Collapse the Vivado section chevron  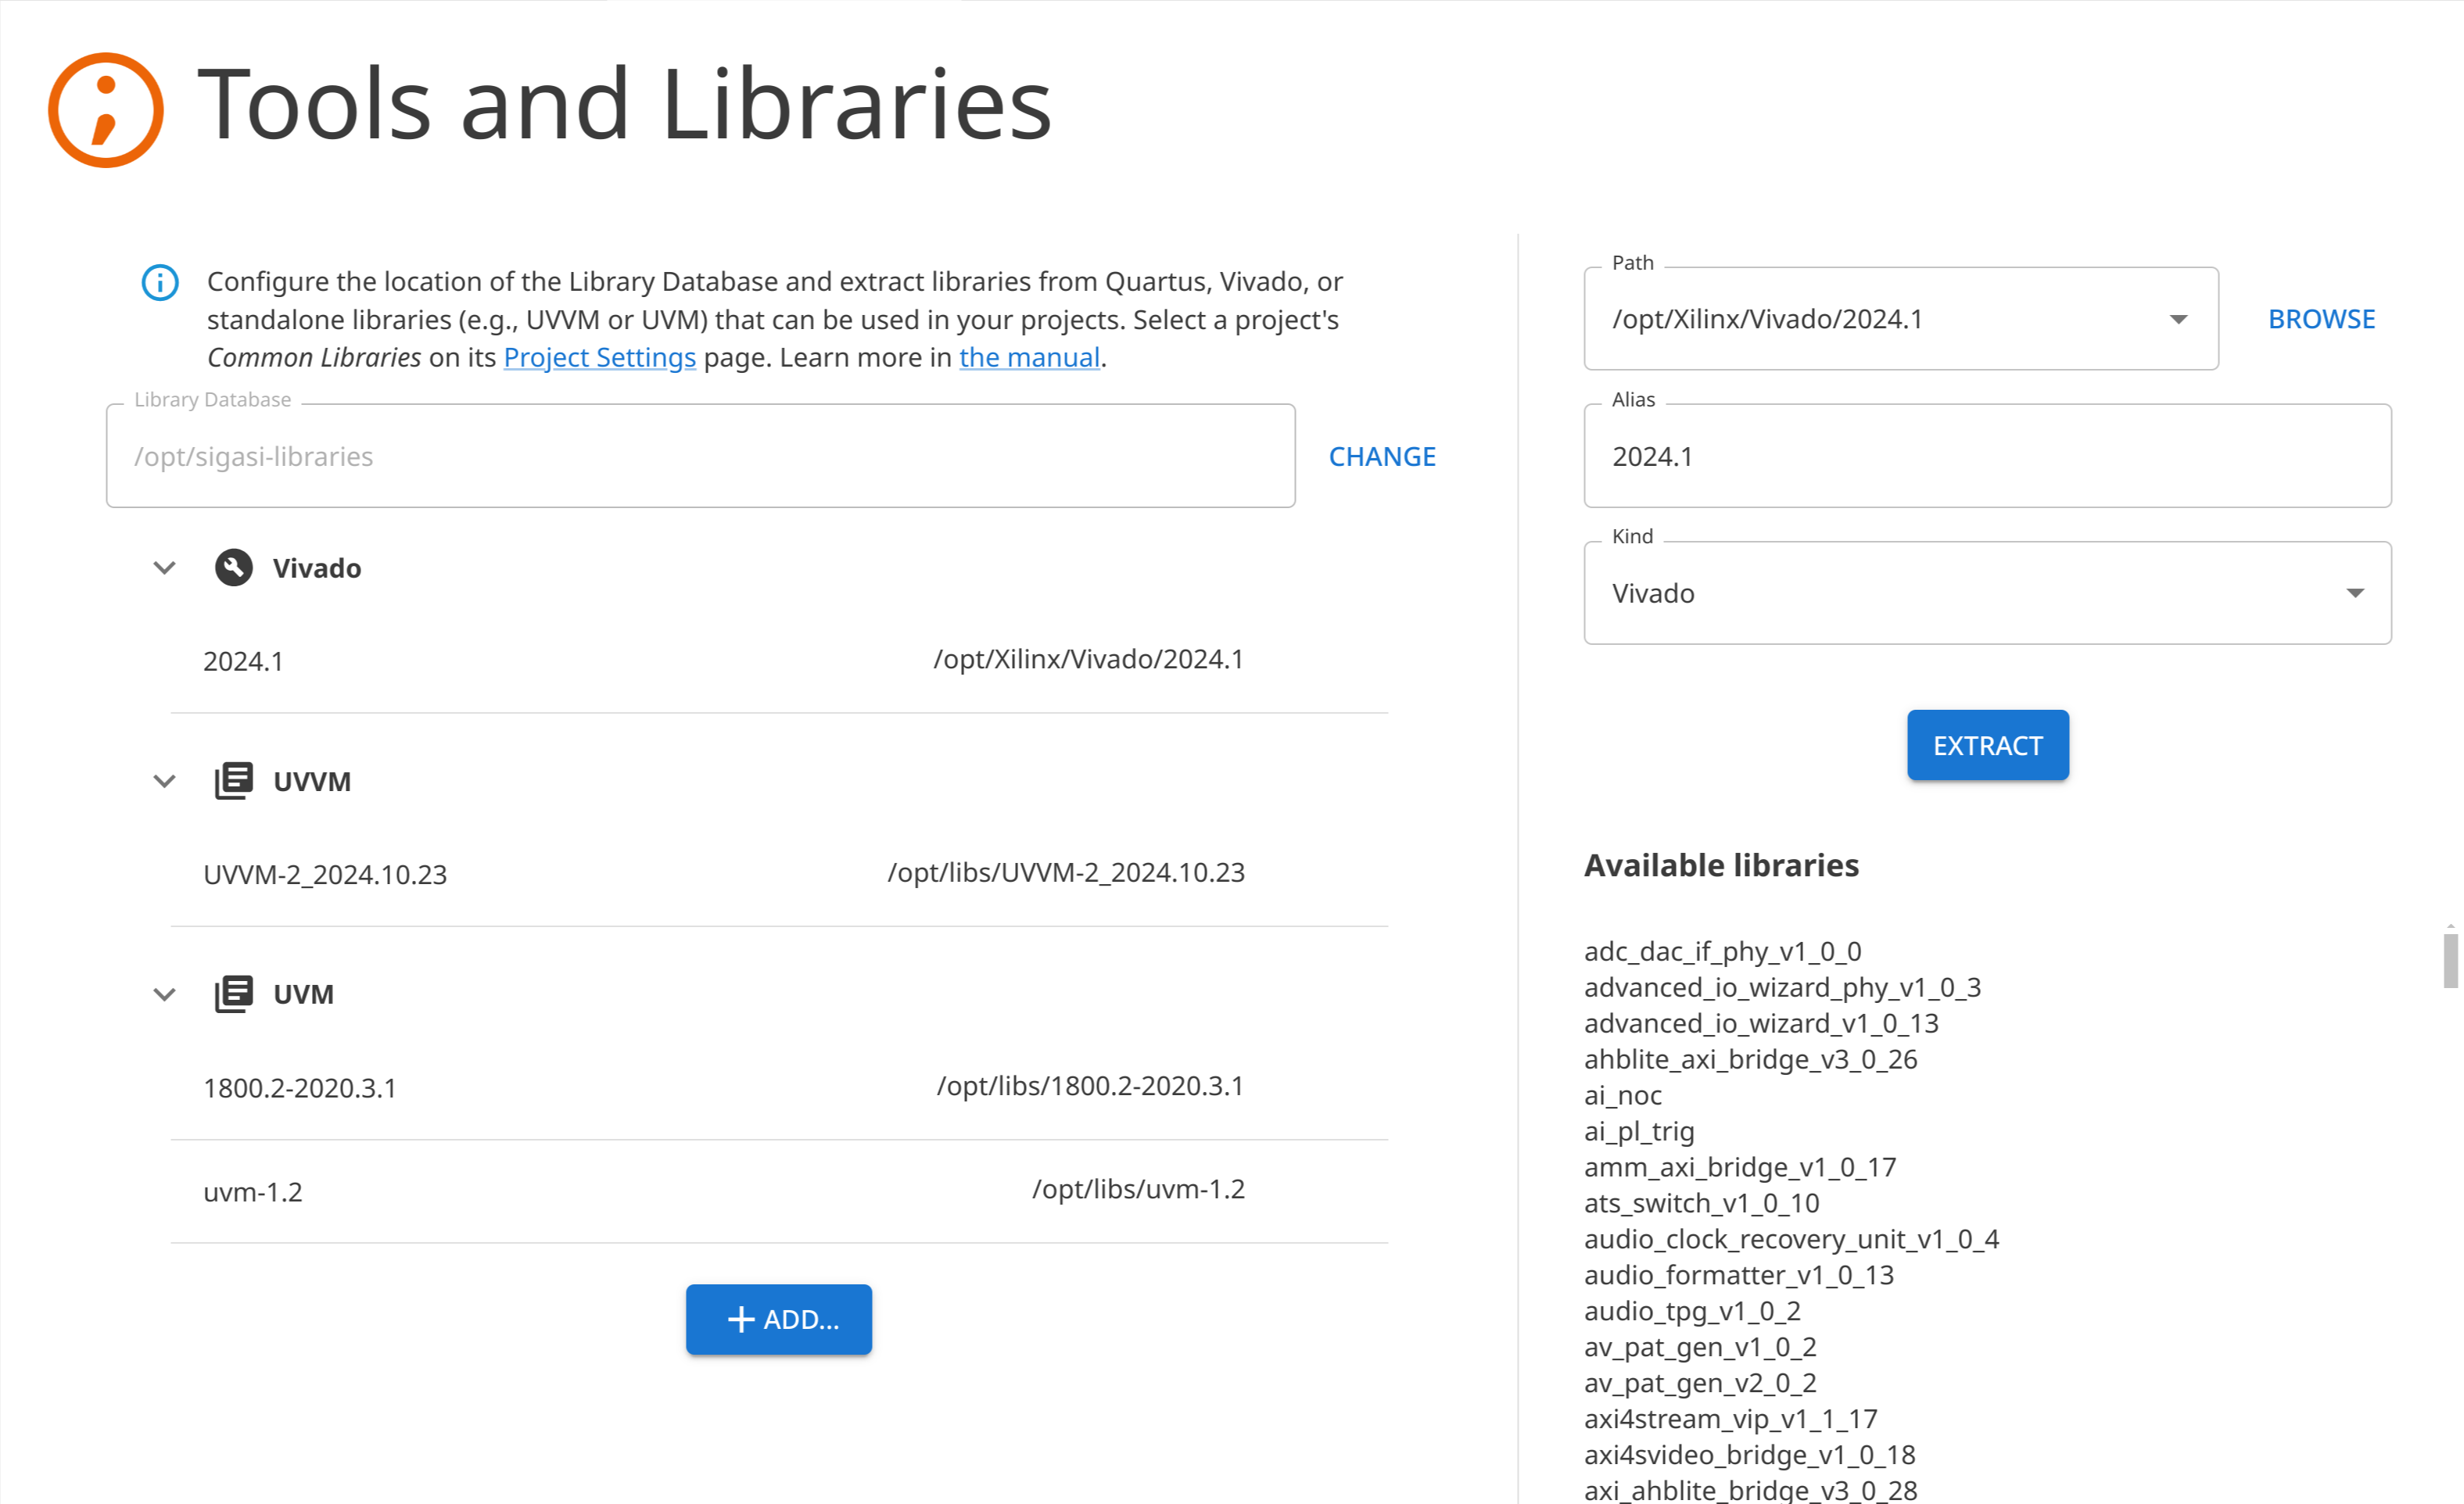[x=165, y=568]
